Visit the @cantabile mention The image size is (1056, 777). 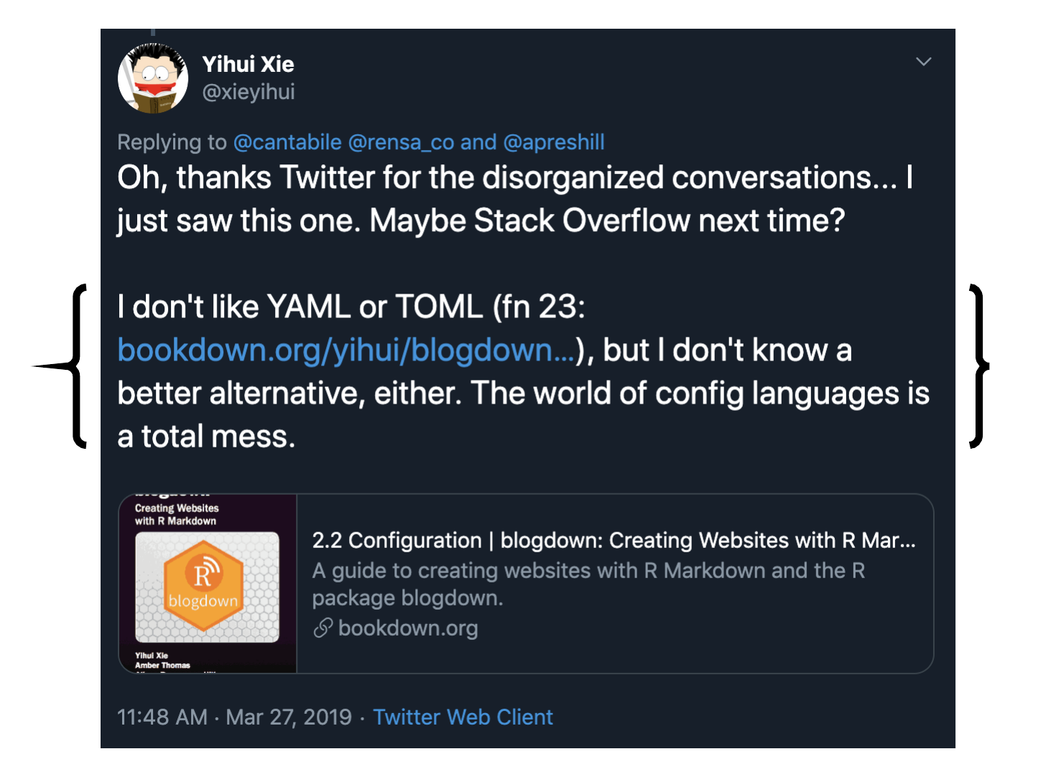click(287, 142)
